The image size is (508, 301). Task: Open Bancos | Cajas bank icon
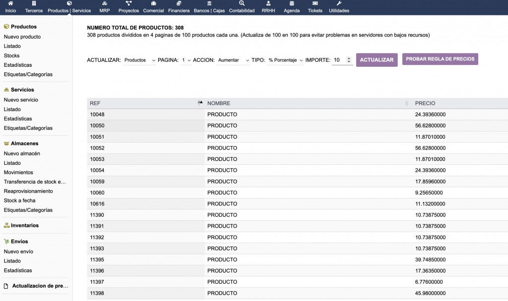(x=209, y=3)
